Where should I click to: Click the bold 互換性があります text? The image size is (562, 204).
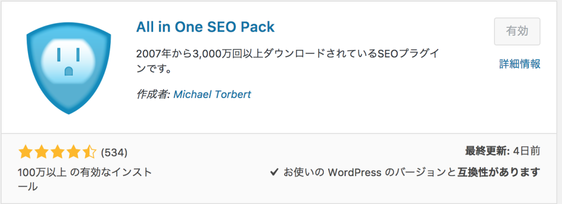(499, 173)
